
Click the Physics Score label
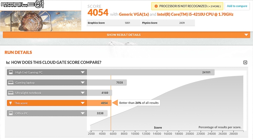click(150, 23)
